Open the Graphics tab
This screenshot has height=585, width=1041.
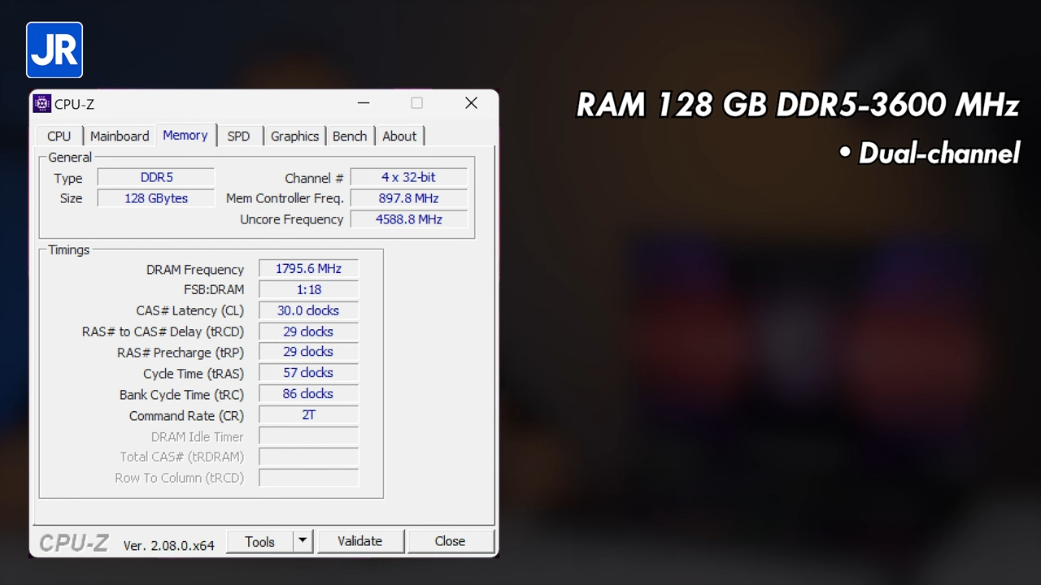pyautogui.click(x=294, y=136)
